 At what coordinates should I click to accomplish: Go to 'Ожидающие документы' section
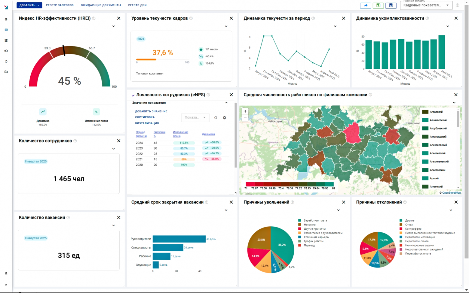[101, 5]
